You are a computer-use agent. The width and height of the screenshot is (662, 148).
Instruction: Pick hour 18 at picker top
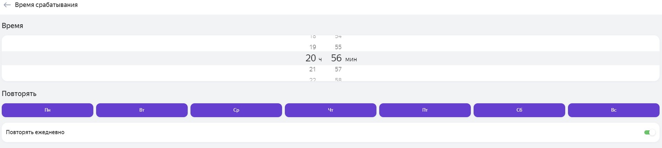coord(313,37)
